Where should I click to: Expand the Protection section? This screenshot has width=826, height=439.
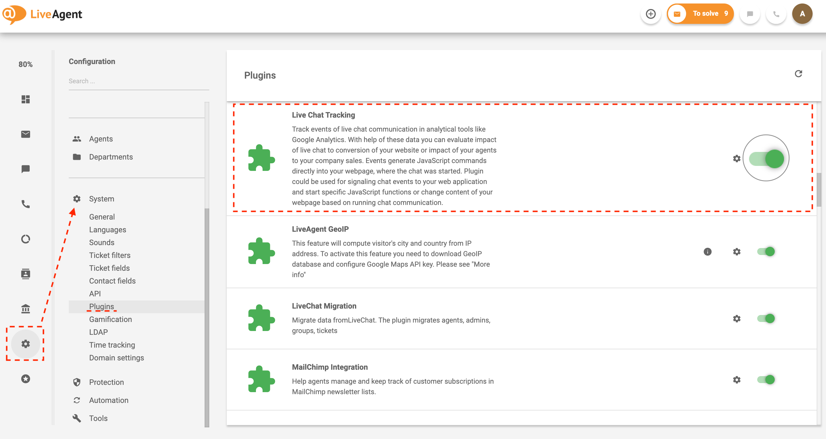(106, 382)
